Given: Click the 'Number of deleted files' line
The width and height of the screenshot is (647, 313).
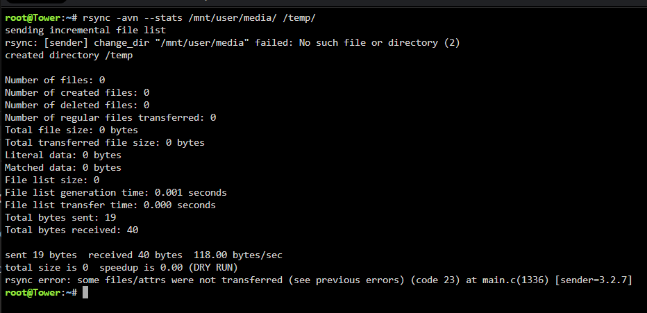Looking at the screenshot, I should [77, 105].
